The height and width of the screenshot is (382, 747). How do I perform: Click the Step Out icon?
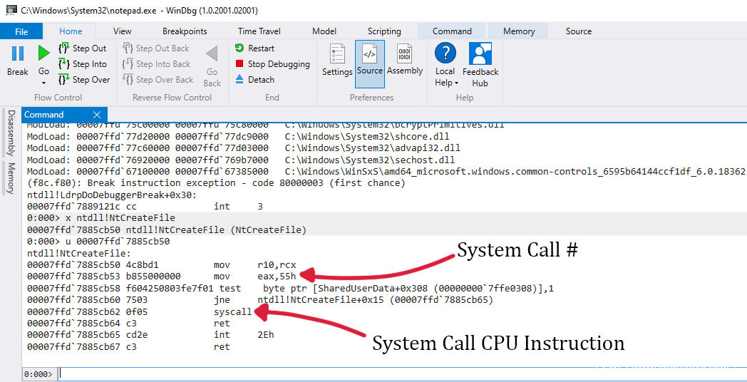64,48
